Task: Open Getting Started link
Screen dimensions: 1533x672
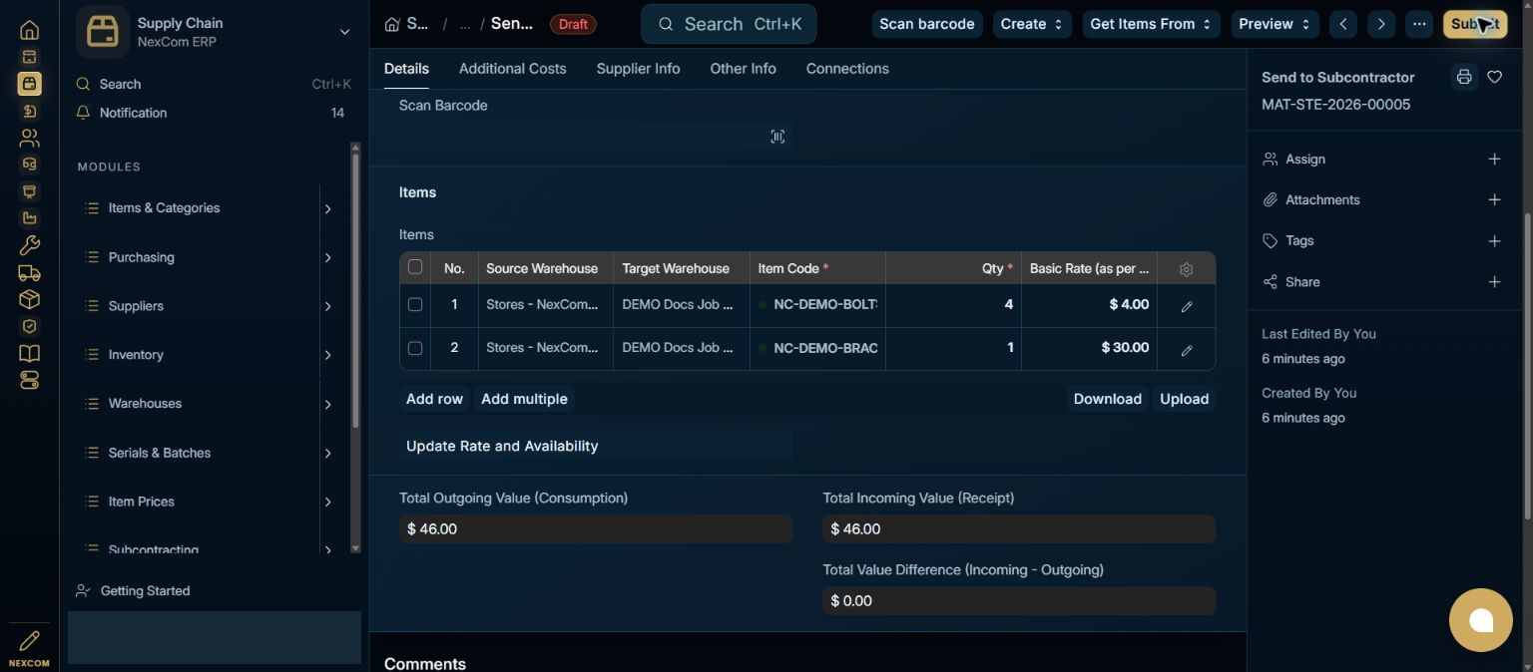Action: [x=145, y=591]
